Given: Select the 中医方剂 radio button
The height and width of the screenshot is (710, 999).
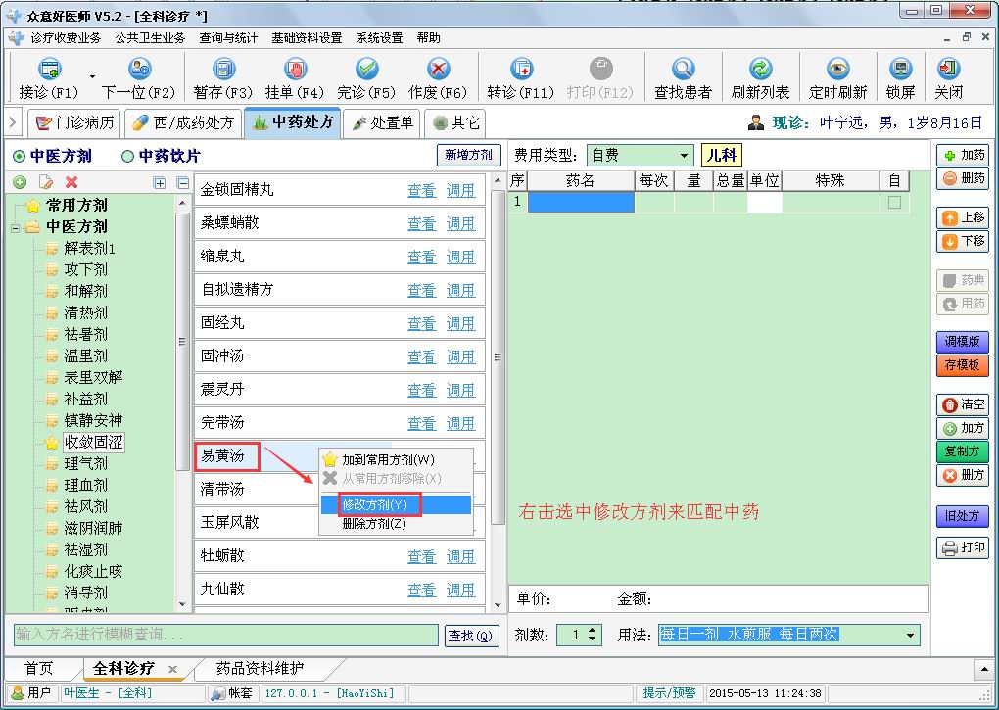Looking at the screenshot, I should click(20, 156).
